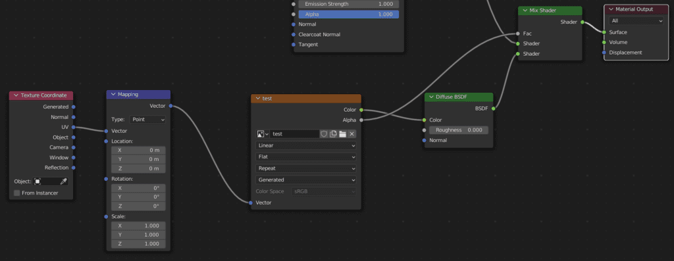Click the Location X field showing 0 m

coord(138,151)
